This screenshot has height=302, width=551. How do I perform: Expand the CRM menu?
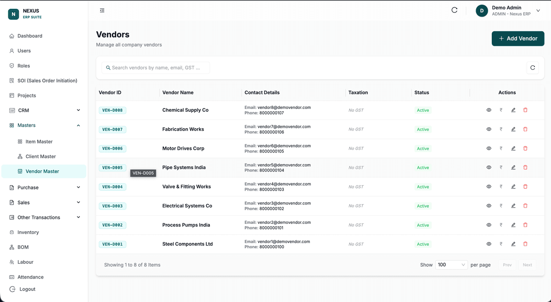[x=44, y=110]
